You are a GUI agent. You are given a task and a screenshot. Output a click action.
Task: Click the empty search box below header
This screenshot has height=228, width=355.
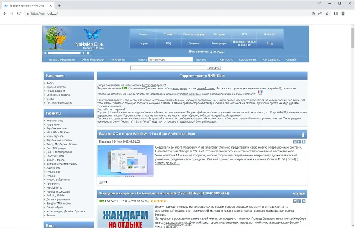click(x=168, y=68)
